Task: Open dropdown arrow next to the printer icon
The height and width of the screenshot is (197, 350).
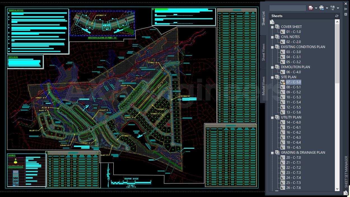Action: (327, 8)
